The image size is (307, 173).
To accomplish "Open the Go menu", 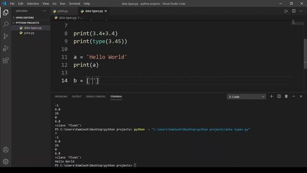I will pyautogui.click(x=54, y=3).
